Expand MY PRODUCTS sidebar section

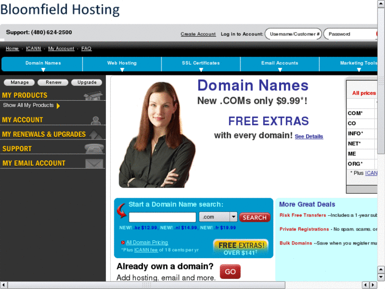[24, 95]
